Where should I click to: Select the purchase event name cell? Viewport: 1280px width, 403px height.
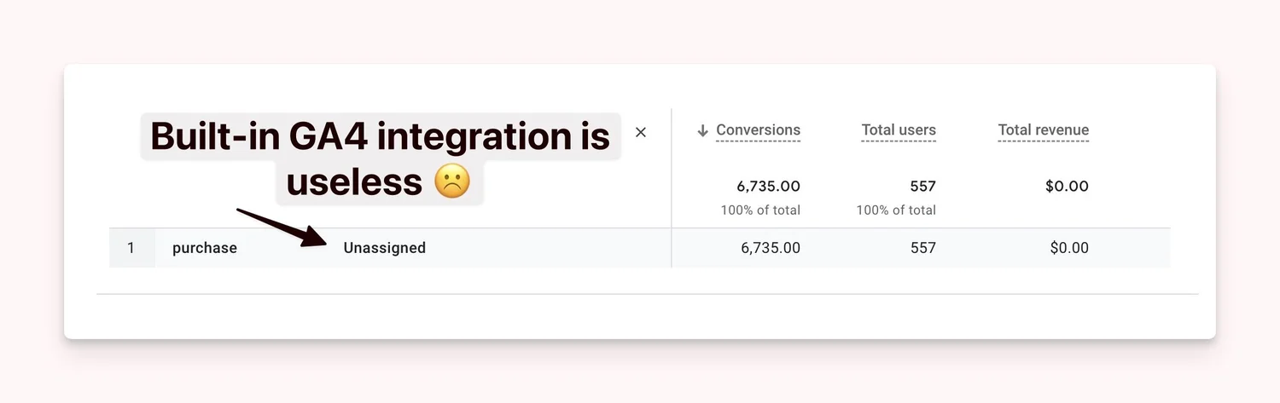coord(205,248)
